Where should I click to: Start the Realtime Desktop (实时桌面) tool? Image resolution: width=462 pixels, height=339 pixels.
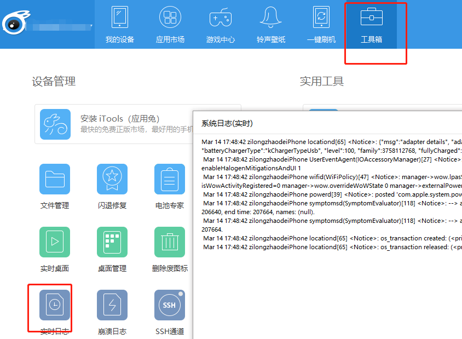click(x=55, y=242)
